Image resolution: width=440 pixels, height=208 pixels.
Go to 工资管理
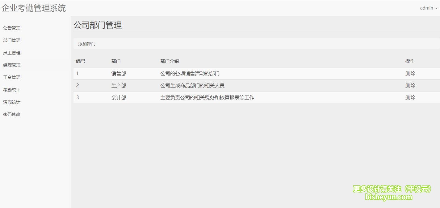click(12, 77)
